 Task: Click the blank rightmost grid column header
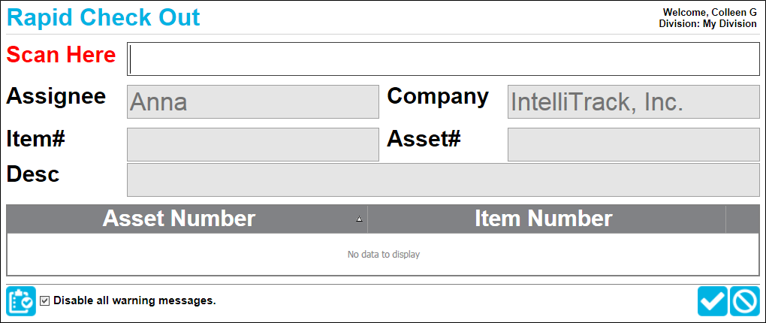(743, 219)
